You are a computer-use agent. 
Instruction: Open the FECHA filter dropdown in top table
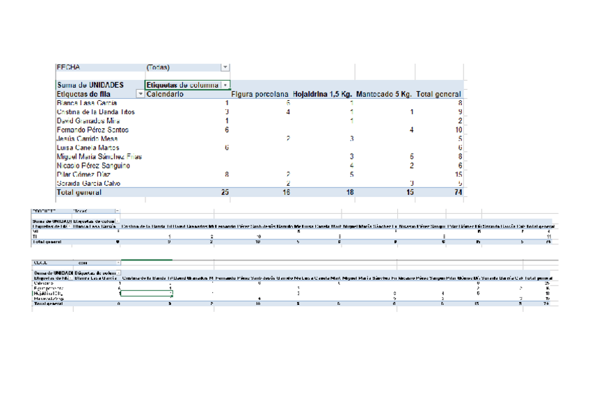point(224,68)
